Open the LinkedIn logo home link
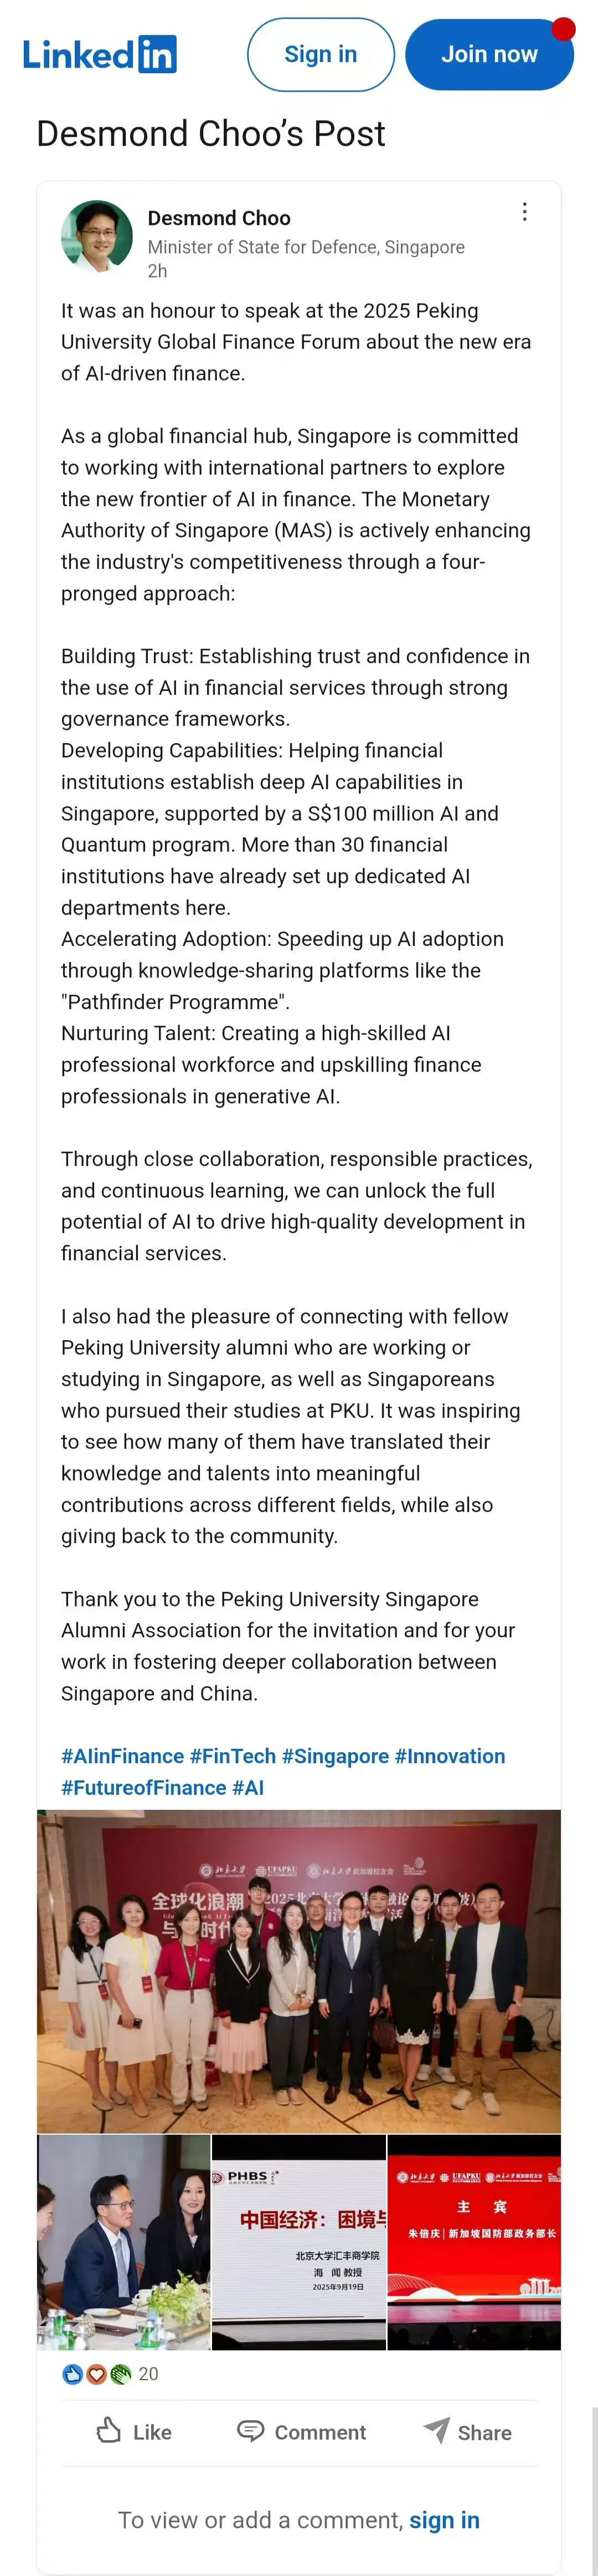The height and width of the screenshot is (2576, 598). coord(100,54)
